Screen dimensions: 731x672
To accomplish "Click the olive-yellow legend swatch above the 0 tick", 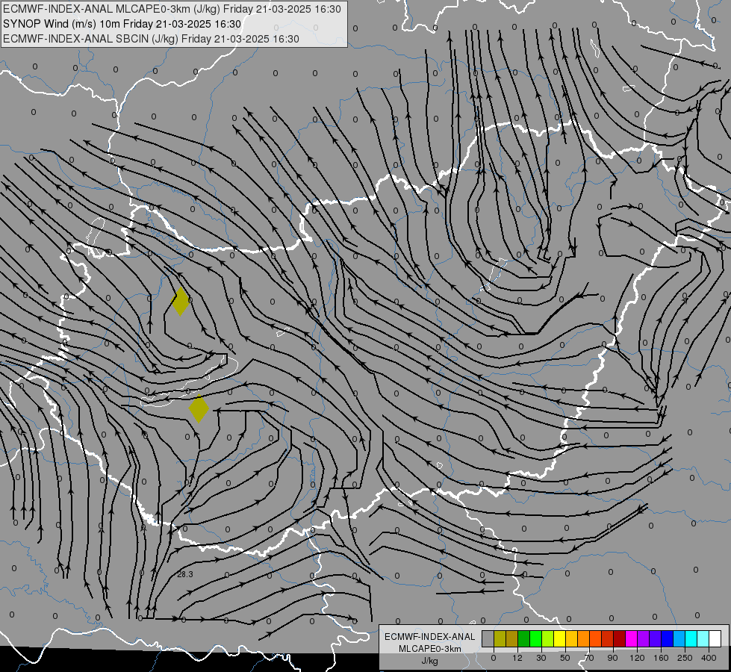I will click(500, 638).
